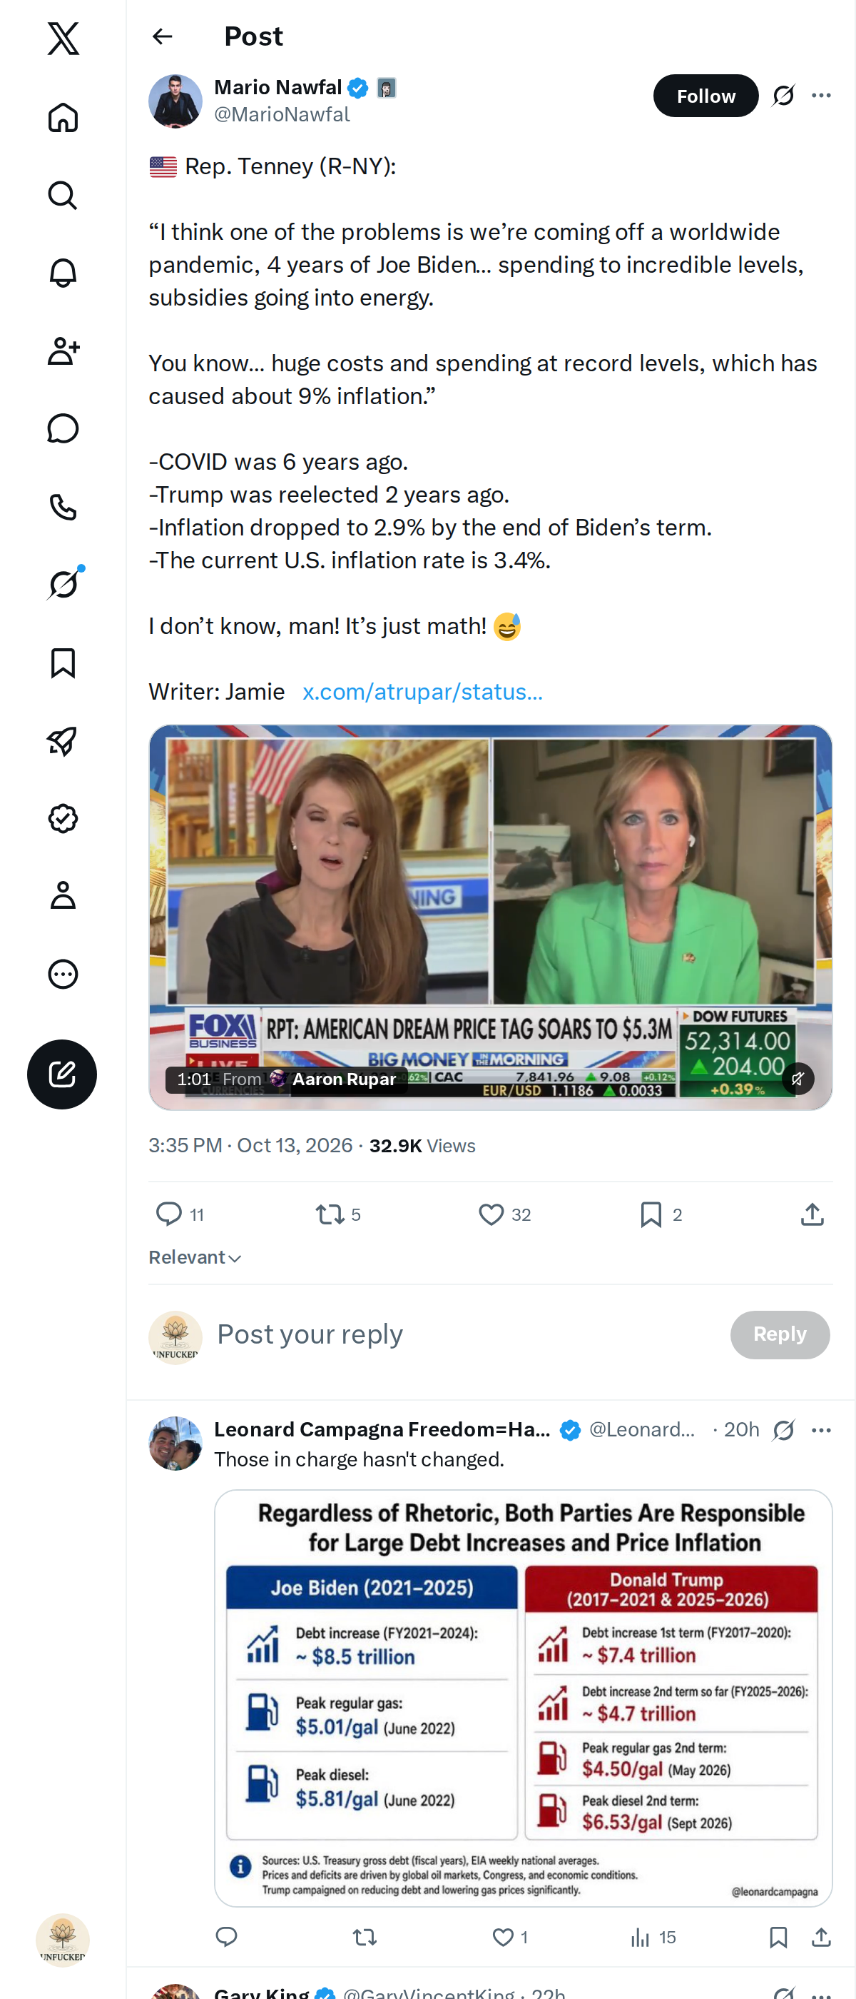Click the compose new post button
The image size is (856, 1999).
[62, 1074]
